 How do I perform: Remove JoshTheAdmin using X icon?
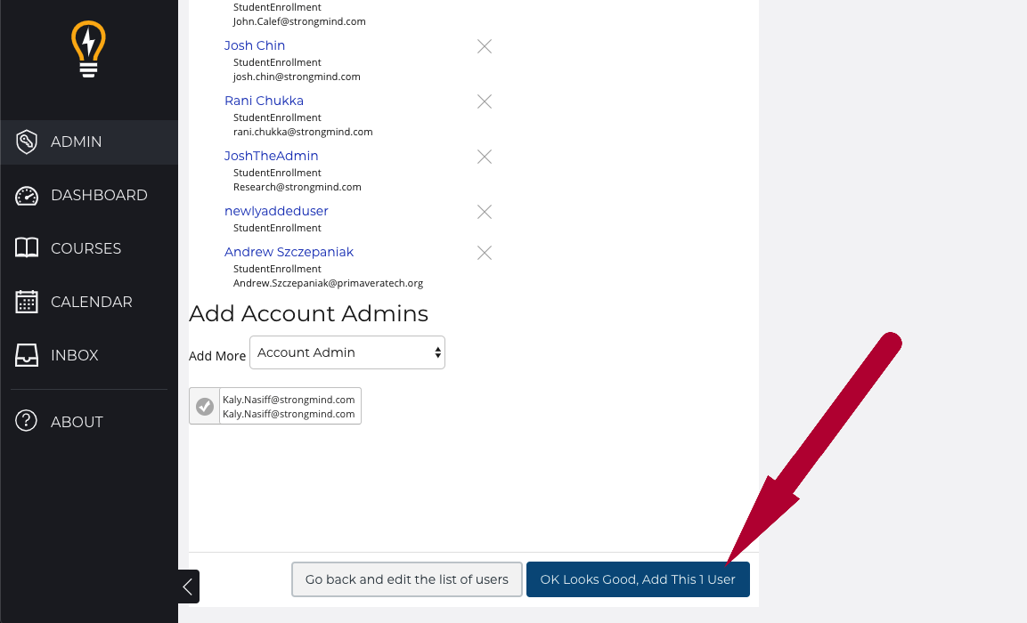point(485,157)
